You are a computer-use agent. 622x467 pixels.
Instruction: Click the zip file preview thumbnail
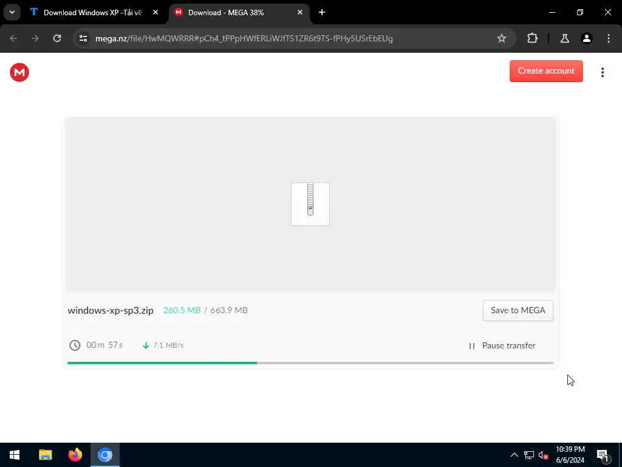click(x=310, y=204)
